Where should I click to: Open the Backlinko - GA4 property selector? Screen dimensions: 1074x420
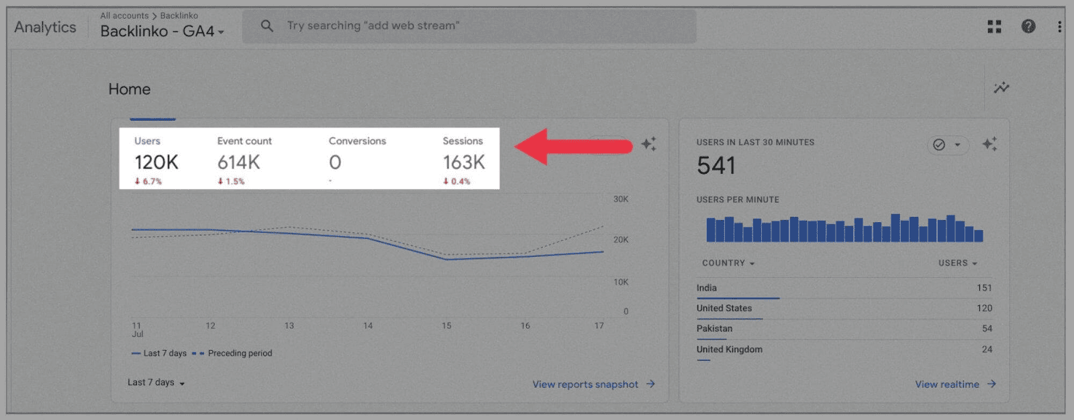pos(162,31)
